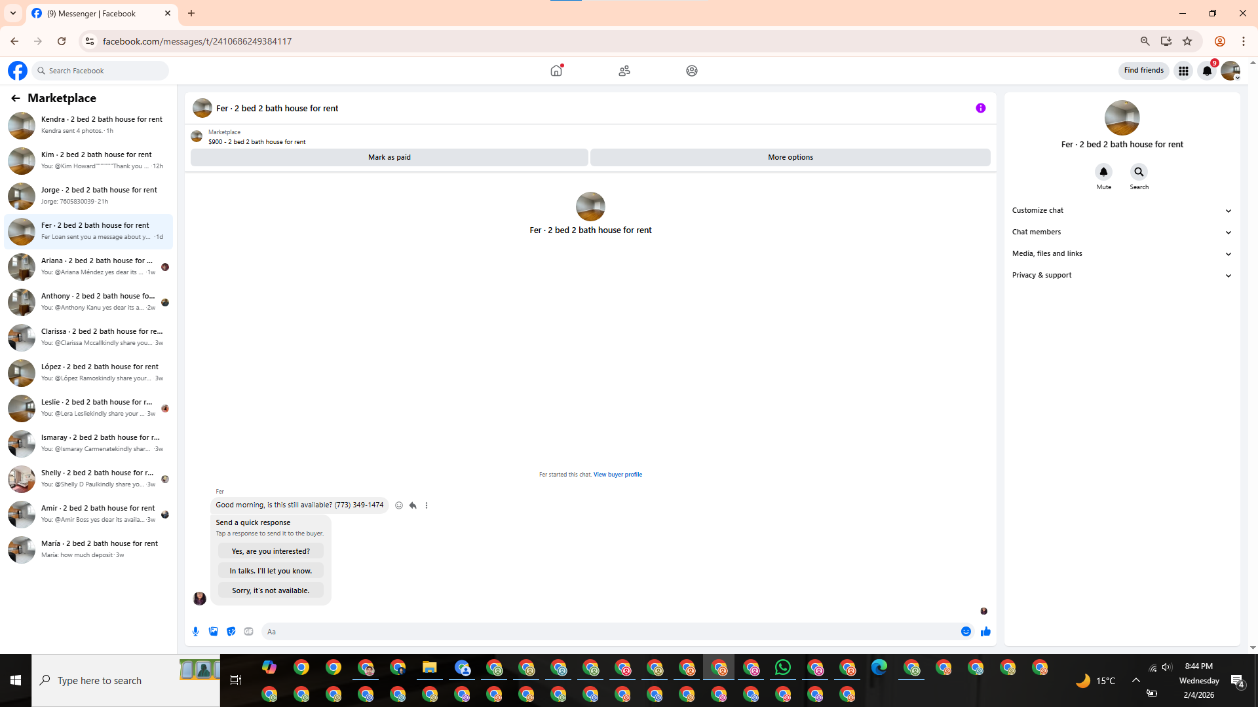Click the attach photo icon in composer
1258x707 pixels.
[213, 632]
